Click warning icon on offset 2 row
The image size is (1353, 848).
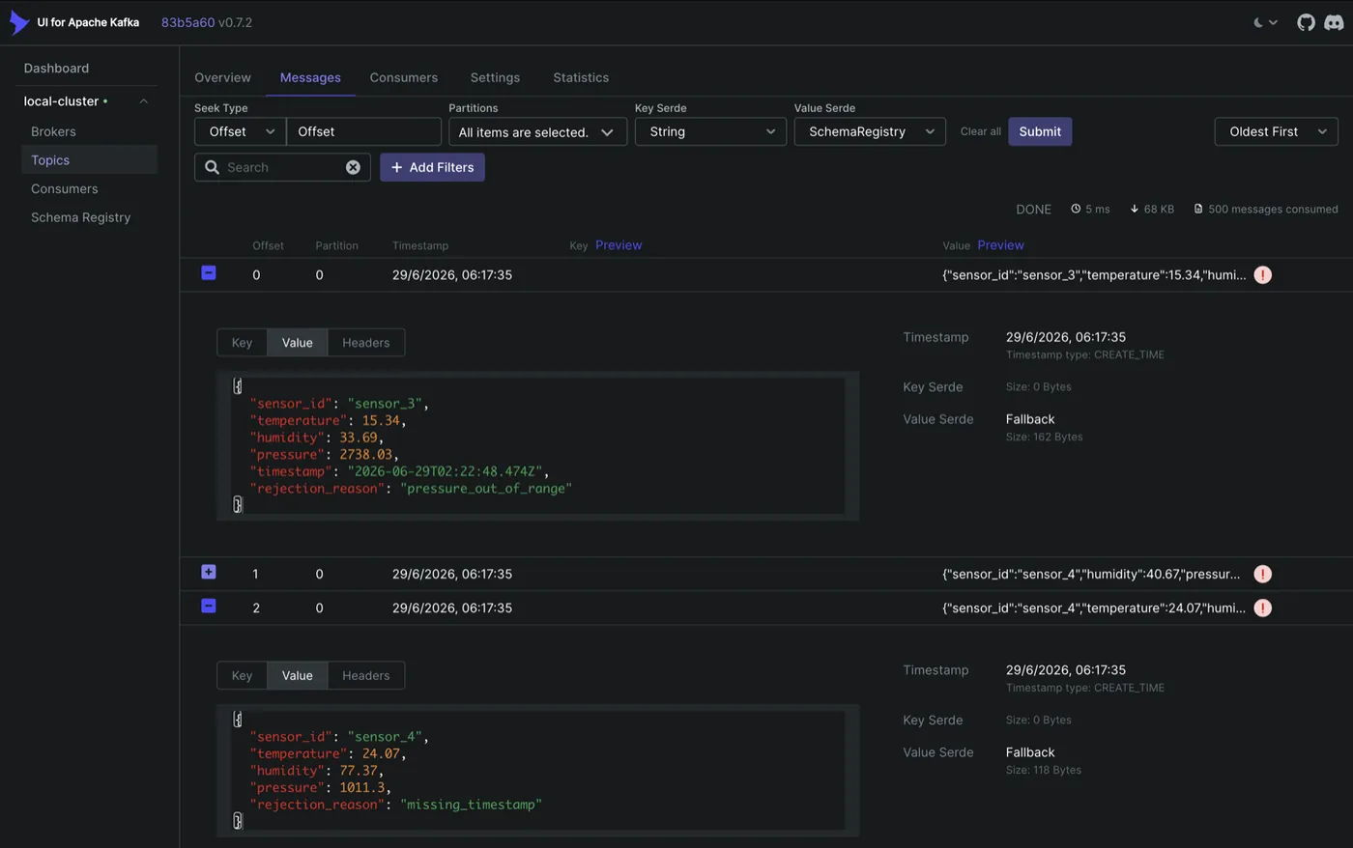point(1262,608)
